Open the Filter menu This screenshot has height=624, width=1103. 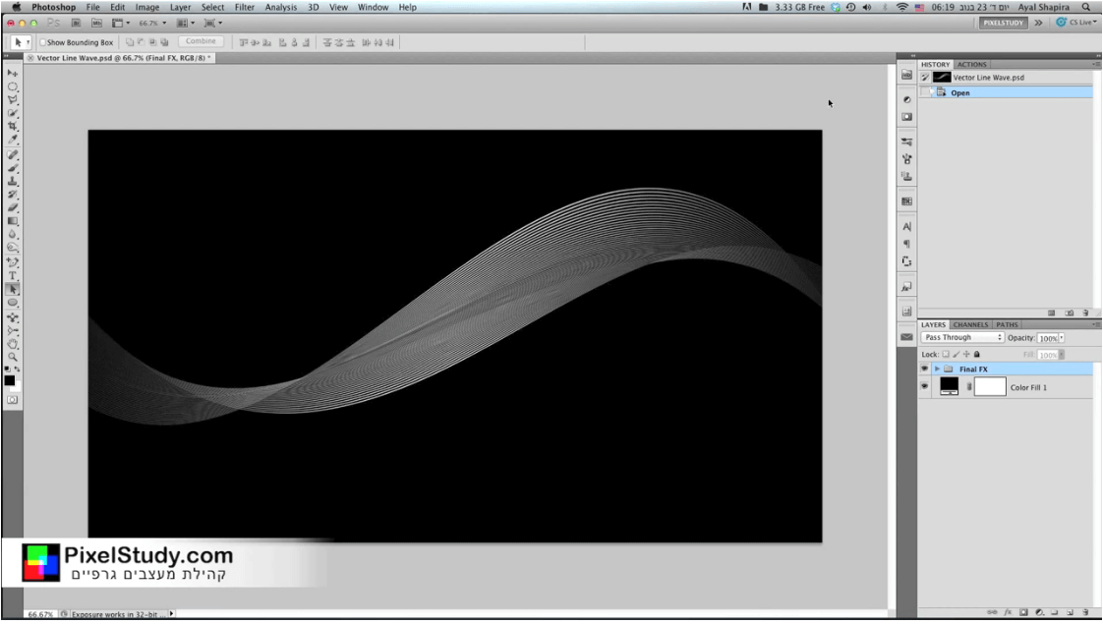pyautogui.click(x=244, y=7)
